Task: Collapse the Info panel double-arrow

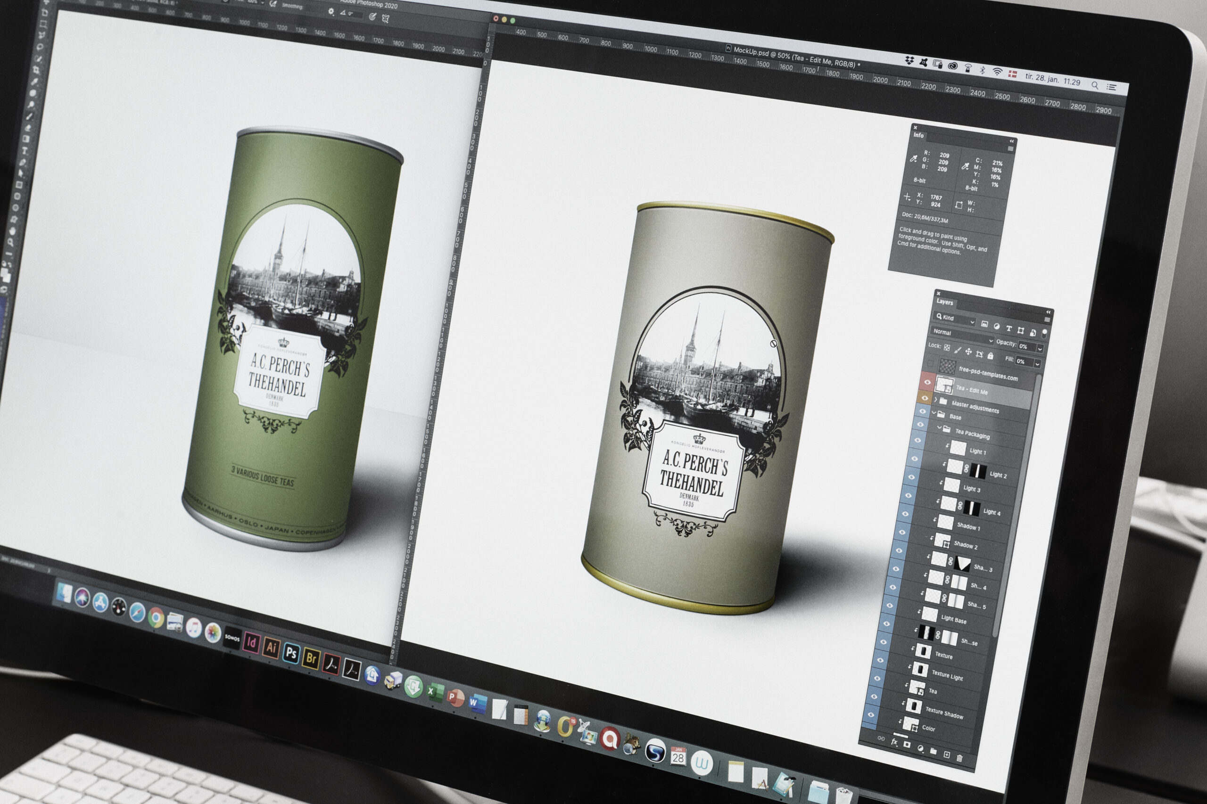Action: [1011, 141]
